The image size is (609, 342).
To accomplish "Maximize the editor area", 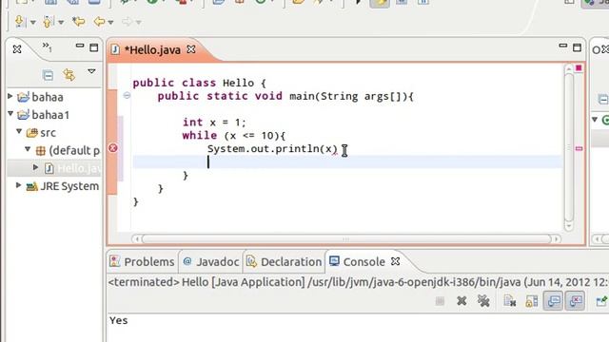I will point(578,47).
